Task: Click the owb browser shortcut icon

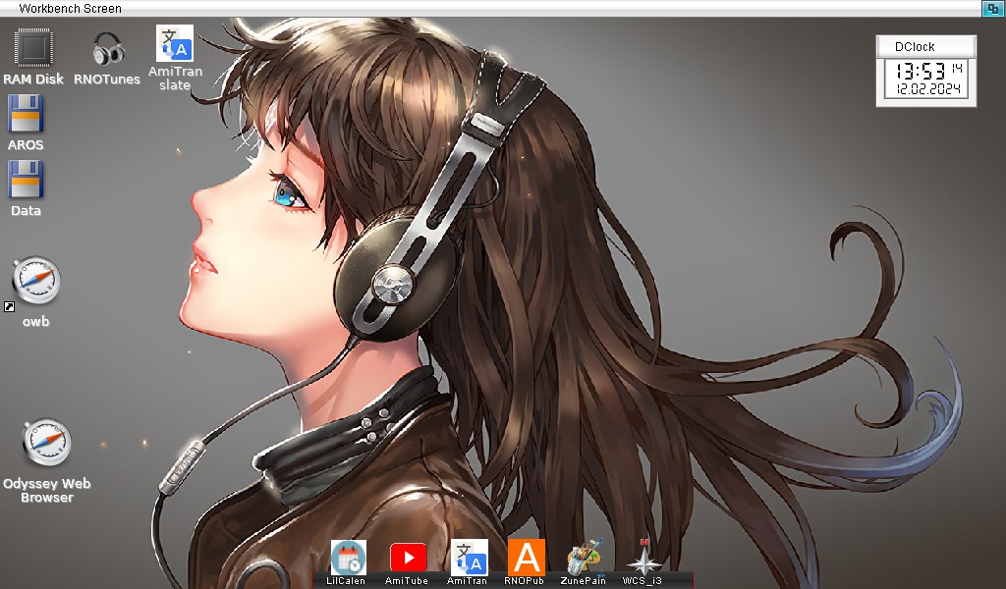Action: (37, 281)
